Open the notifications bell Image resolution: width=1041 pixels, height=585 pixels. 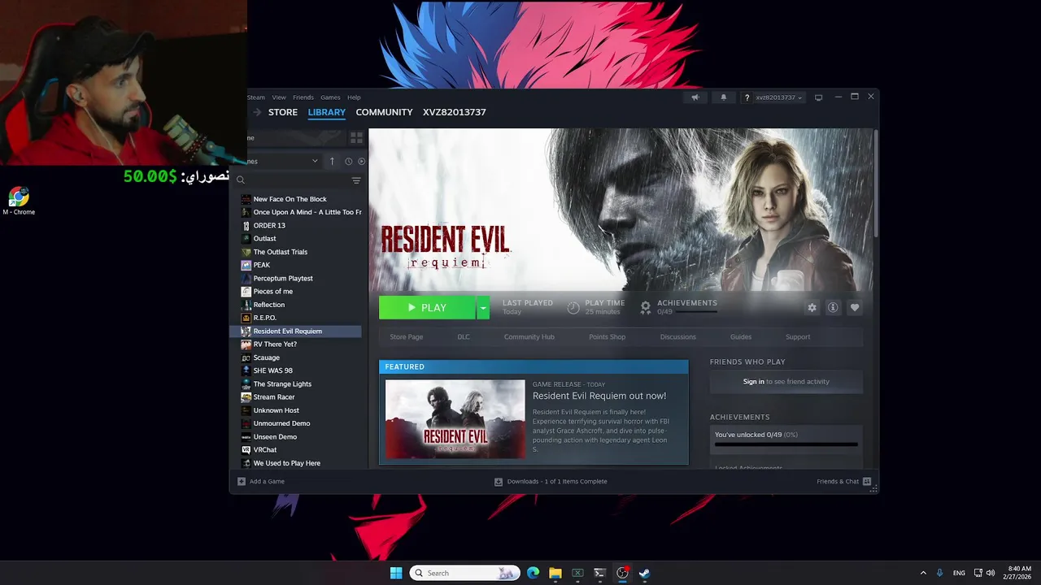coord(724,97)
